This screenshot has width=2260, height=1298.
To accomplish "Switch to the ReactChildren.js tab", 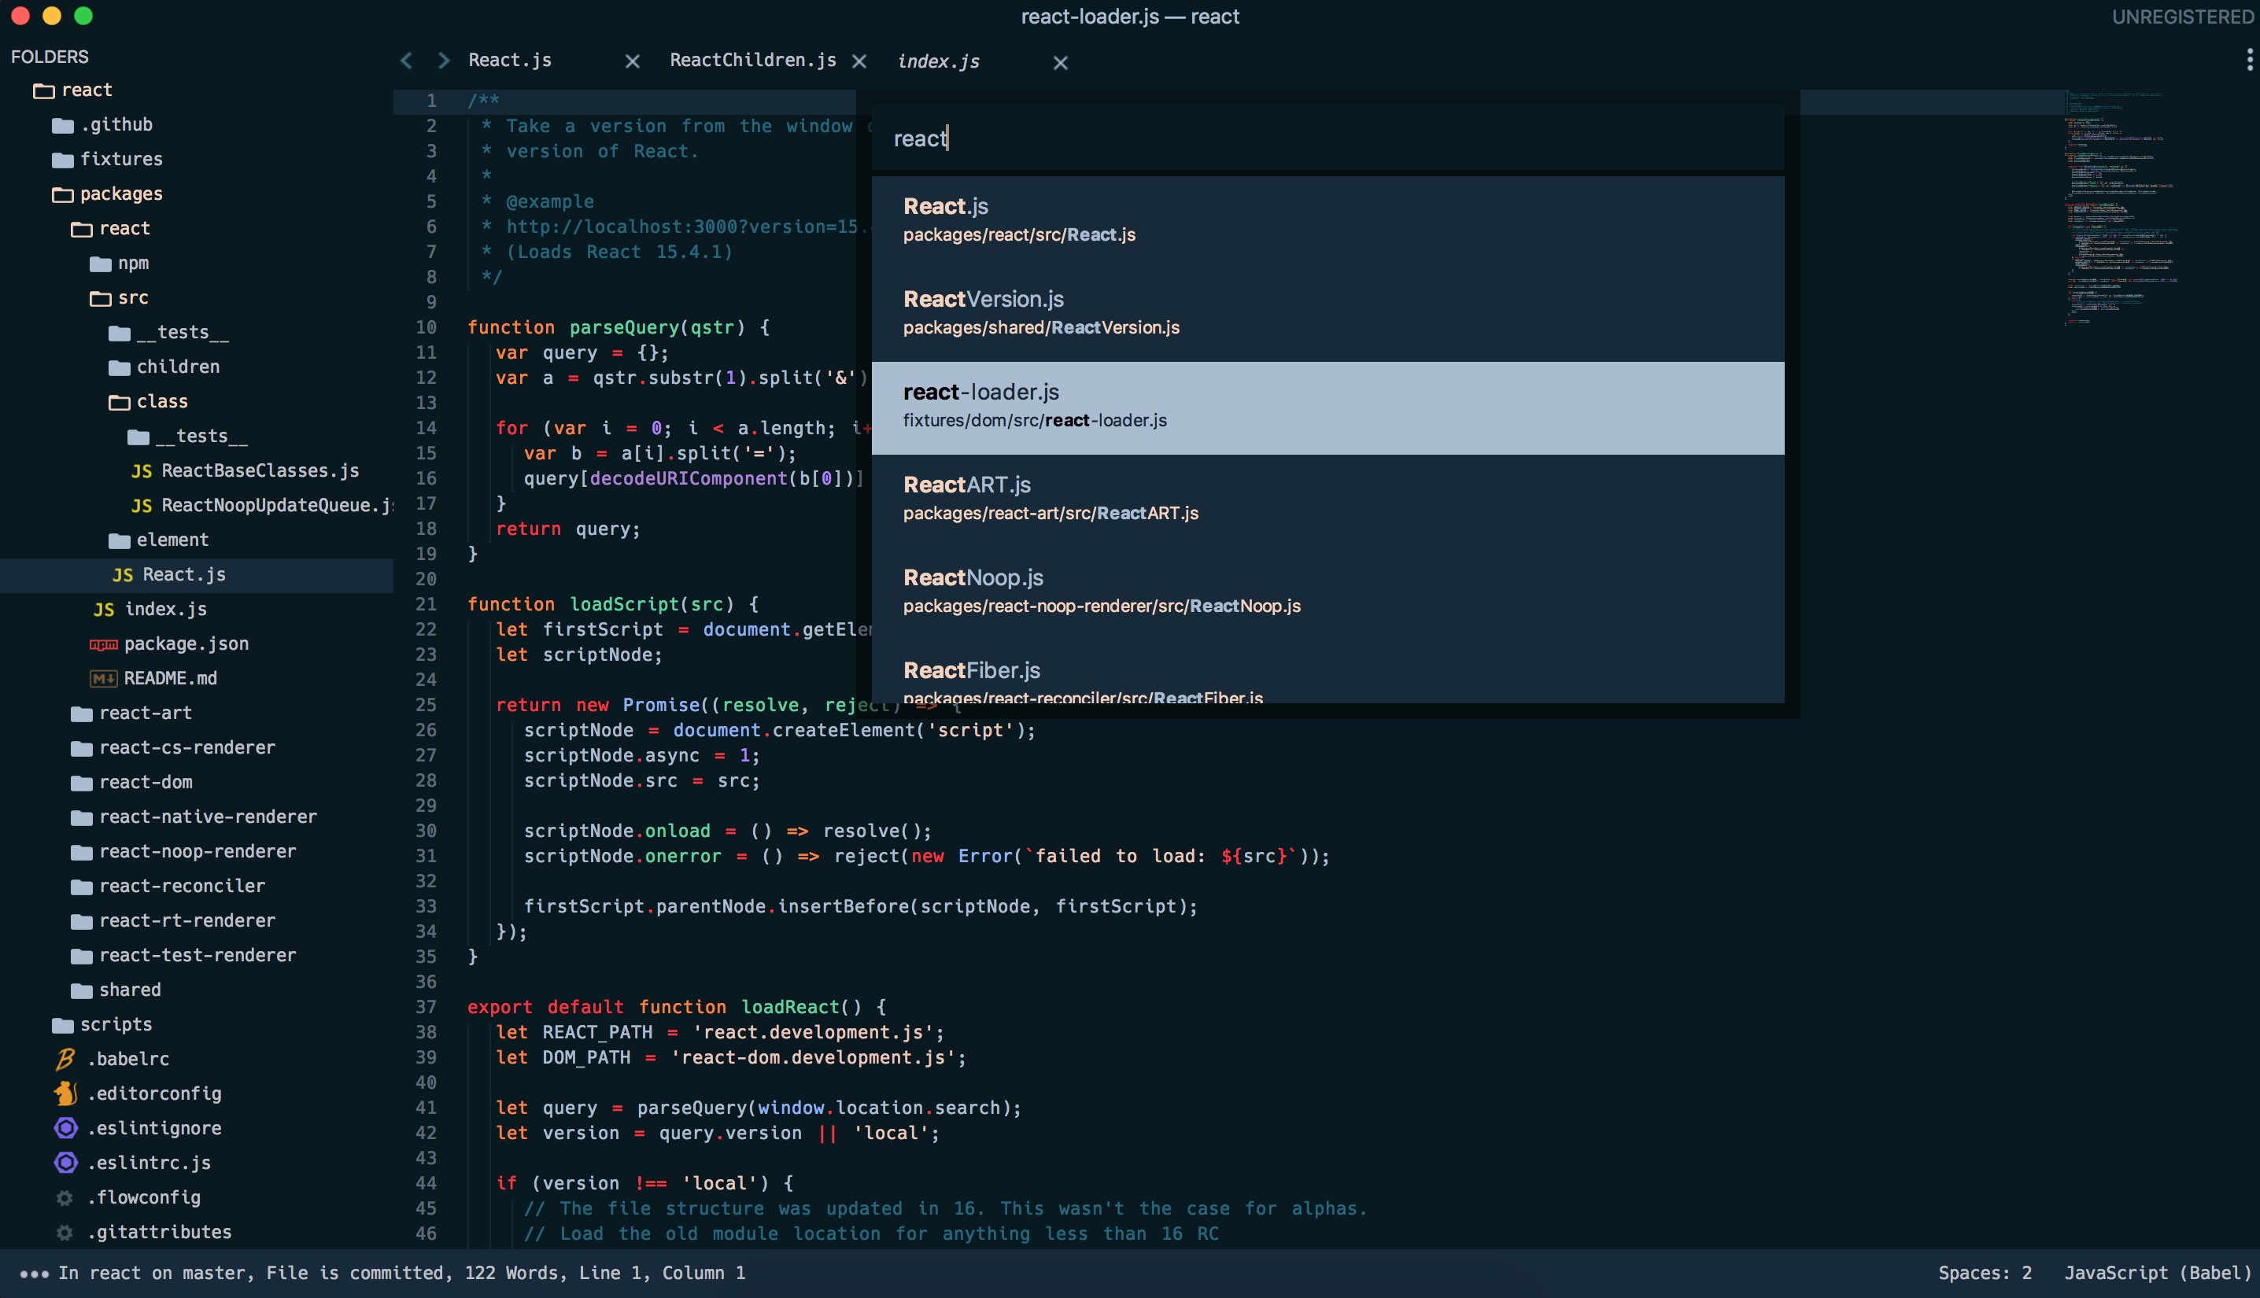I will coord(752,60).
